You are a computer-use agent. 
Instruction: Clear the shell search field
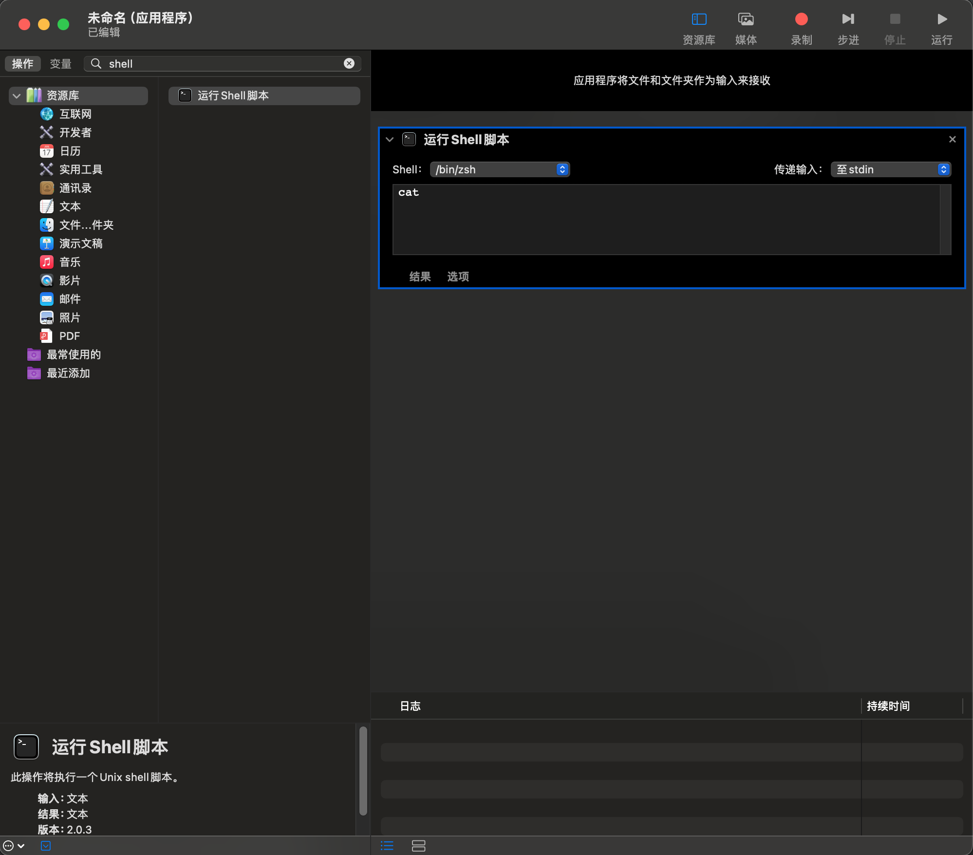(x=349, y=63)
